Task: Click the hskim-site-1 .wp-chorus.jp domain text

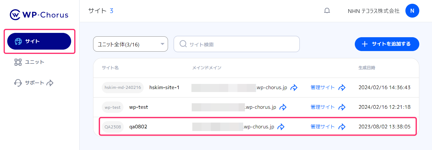Action: pos(272,87)
